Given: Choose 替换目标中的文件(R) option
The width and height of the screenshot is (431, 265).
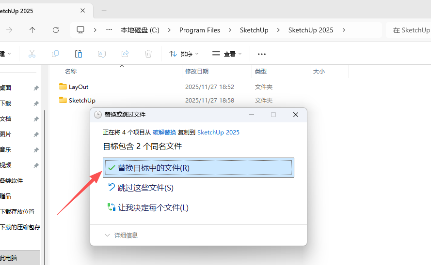Looking at the screenshot, I should [198, 167].
